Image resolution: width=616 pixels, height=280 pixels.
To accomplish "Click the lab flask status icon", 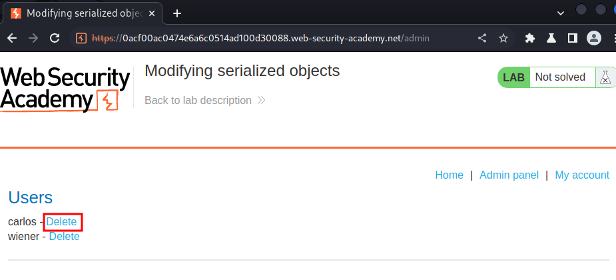I will tap(605, 77).
